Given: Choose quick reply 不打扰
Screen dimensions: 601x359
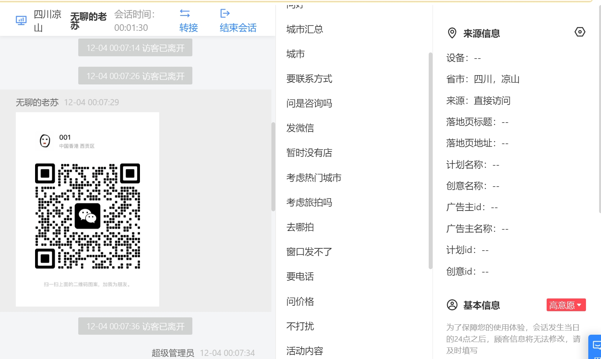Looking at the screenshot, I should (300, 326).
